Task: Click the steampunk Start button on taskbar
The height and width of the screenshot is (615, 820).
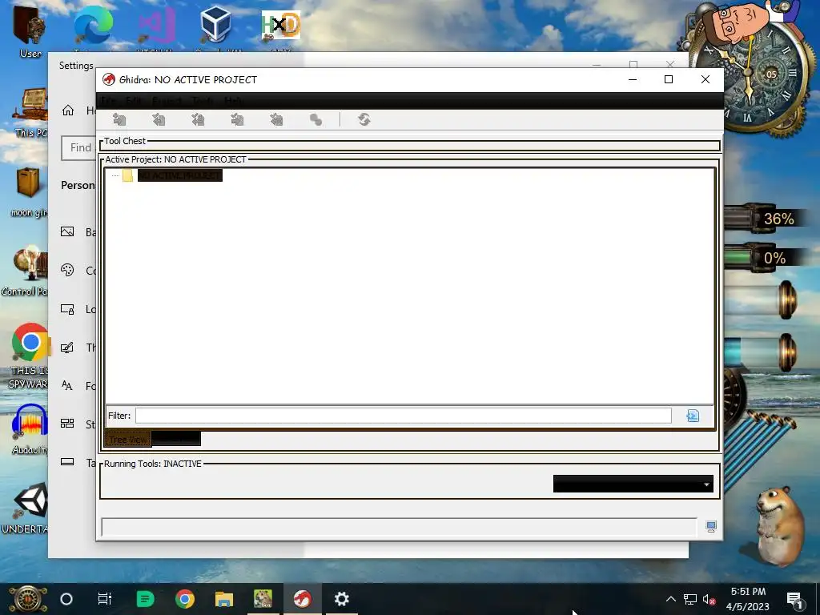Action: 27,599
